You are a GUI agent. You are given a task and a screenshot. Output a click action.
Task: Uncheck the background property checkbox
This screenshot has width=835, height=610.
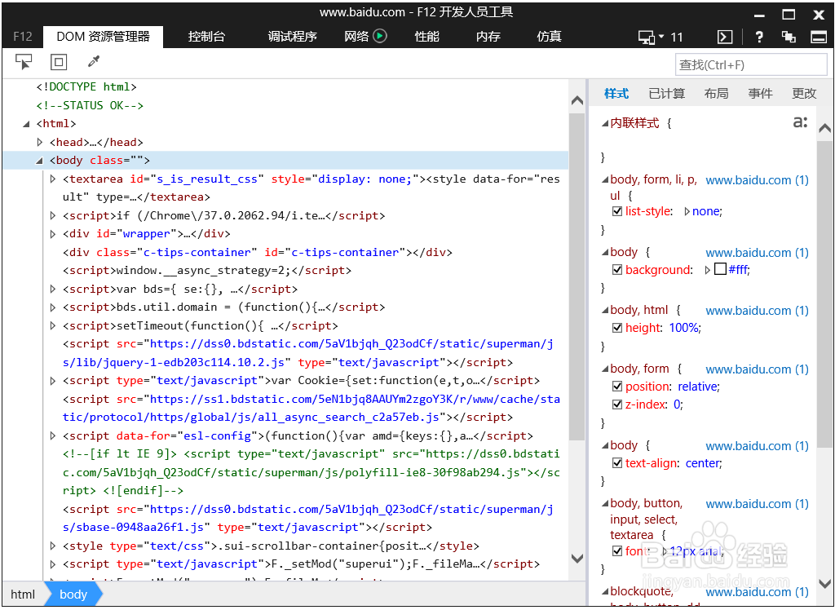[x=617, y=270]
